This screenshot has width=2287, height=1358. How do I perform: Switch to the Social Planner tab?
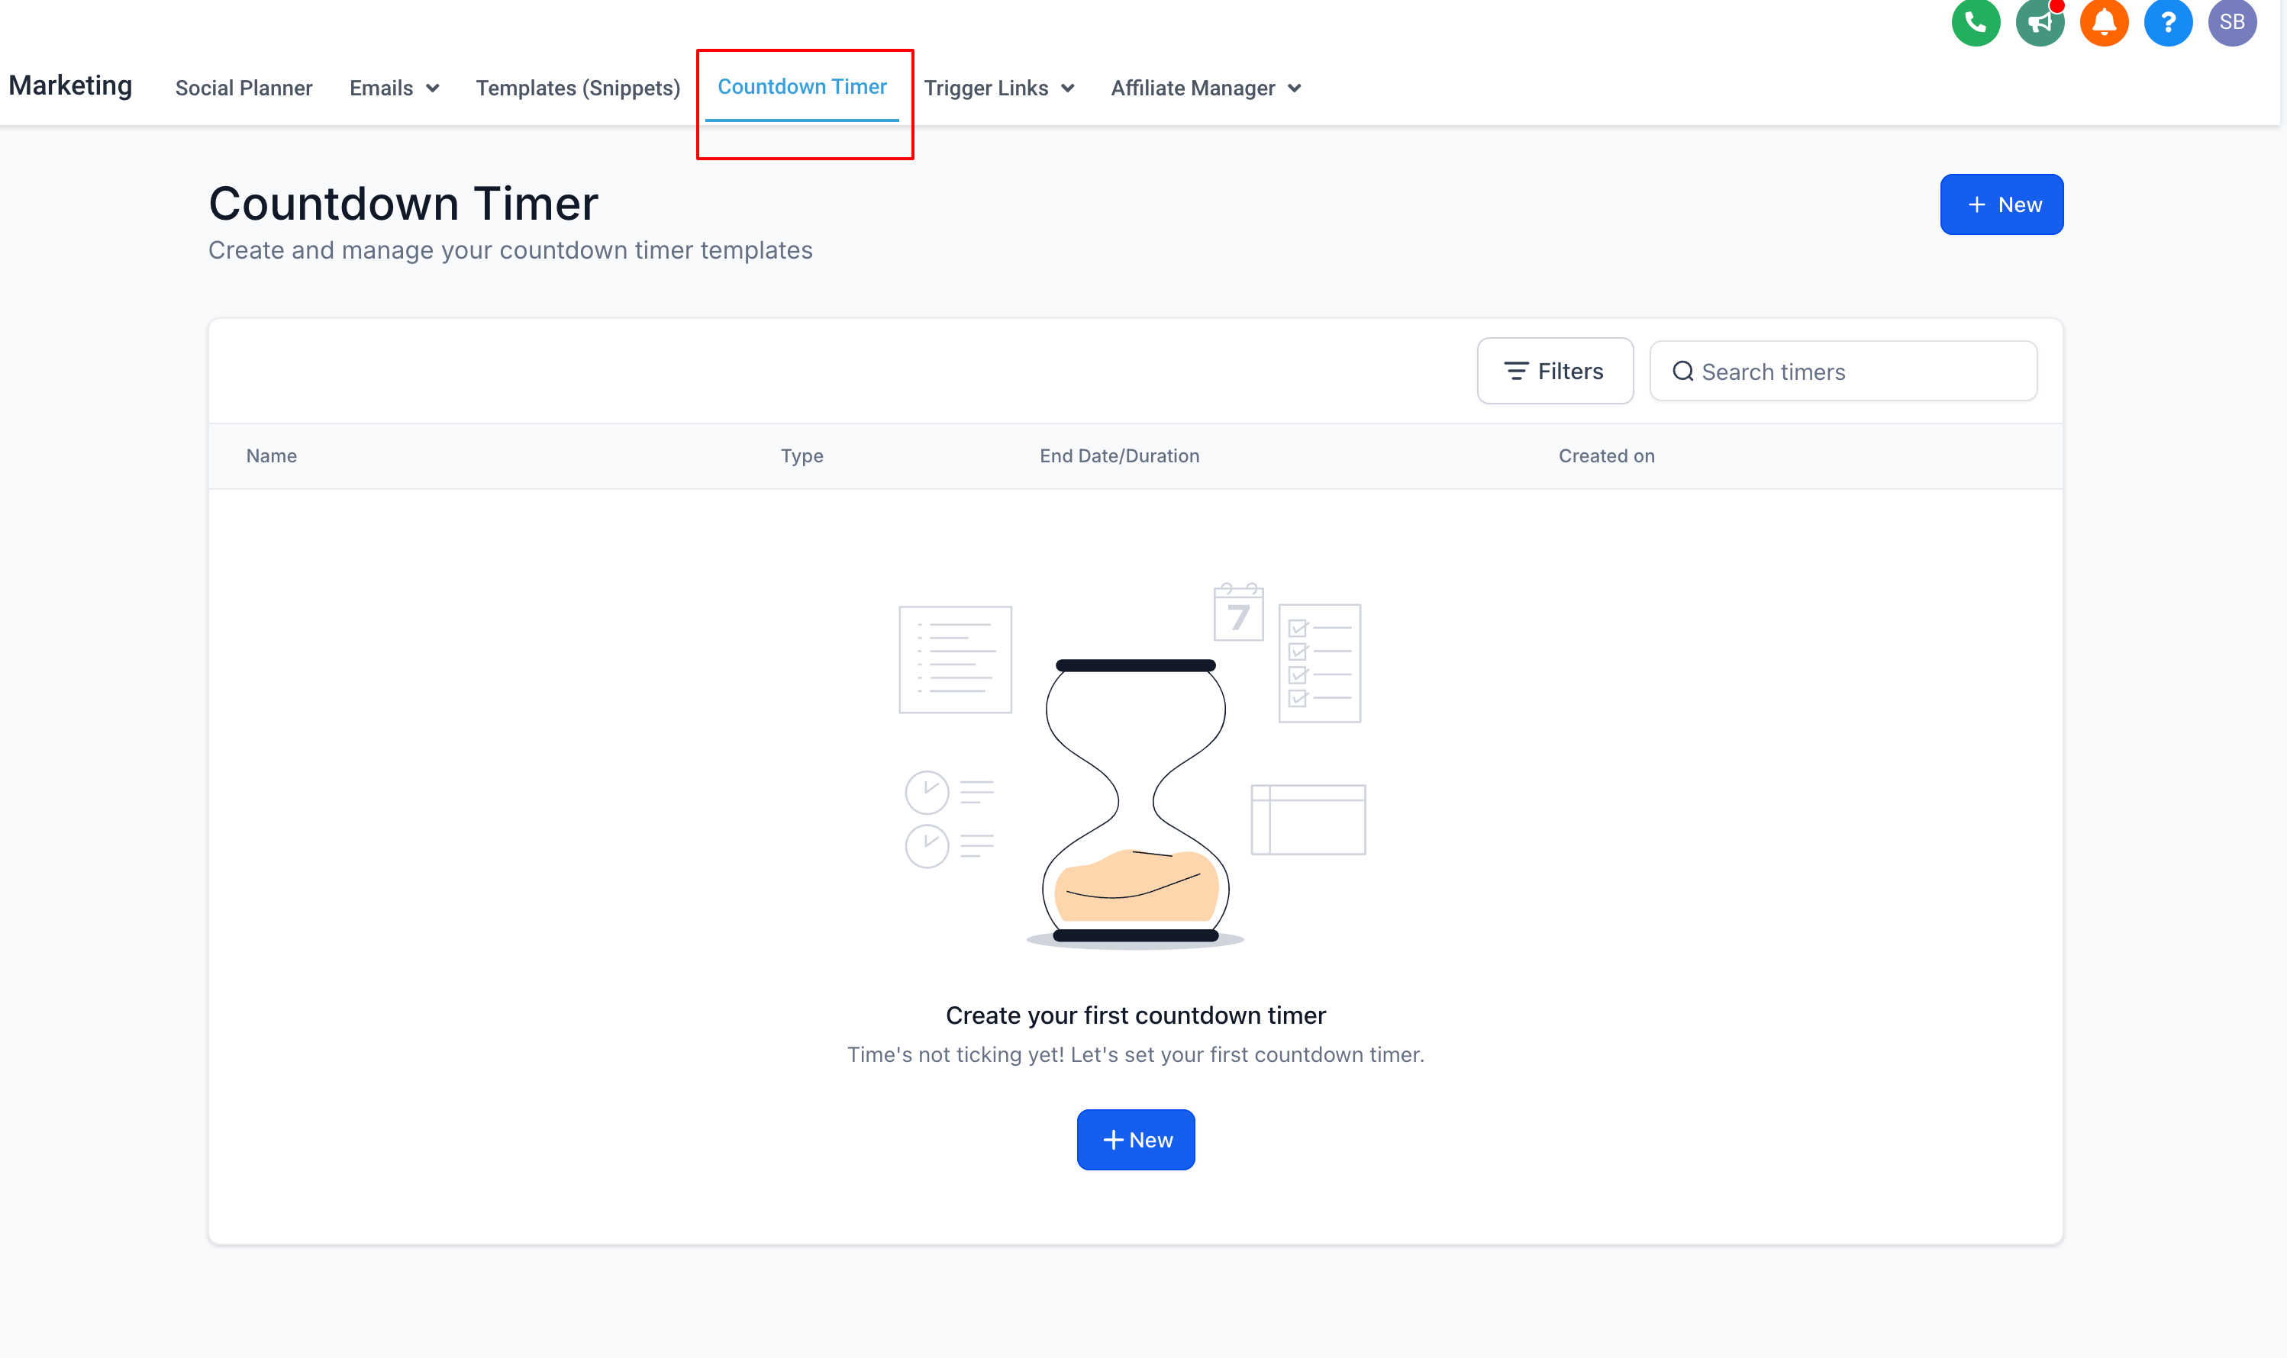[244, 88]
